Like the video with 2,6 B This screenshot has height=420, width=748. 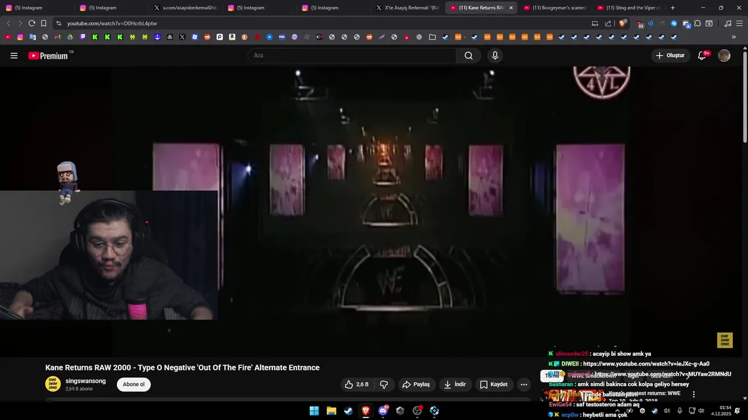357,384
